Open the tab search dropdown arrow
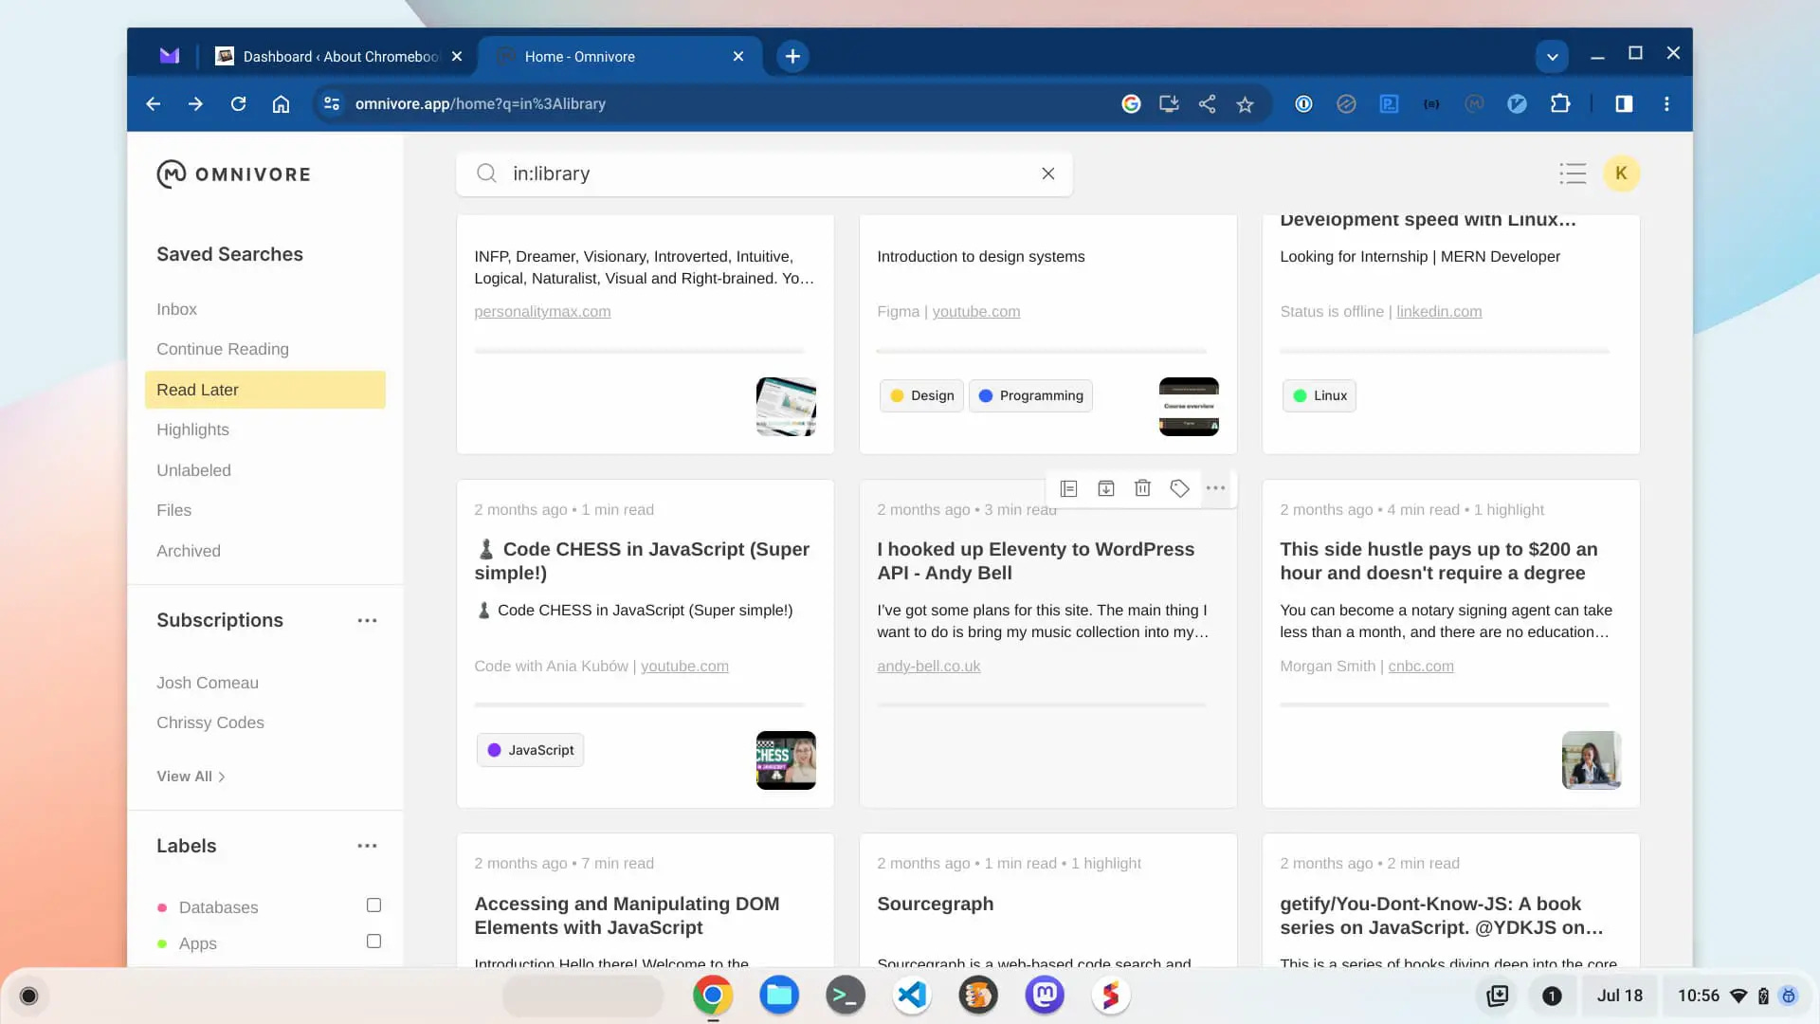The height and width of the screenshot is (1024, 1820). click(1552, 57)
